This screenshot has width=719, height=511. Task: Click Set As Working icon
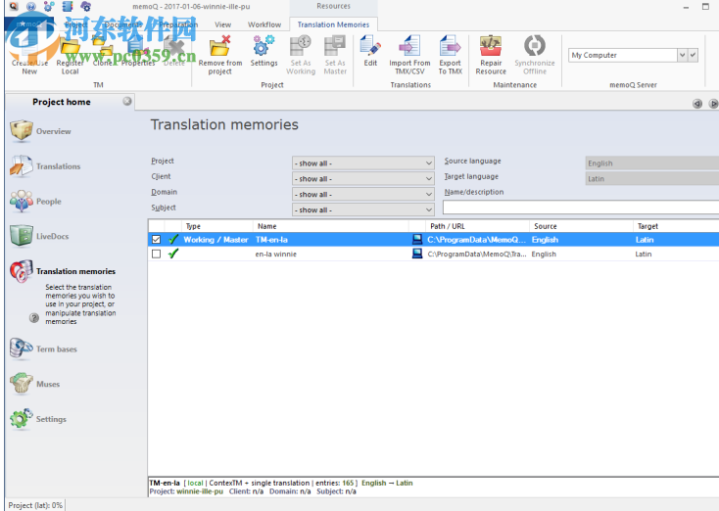[301, 55]
